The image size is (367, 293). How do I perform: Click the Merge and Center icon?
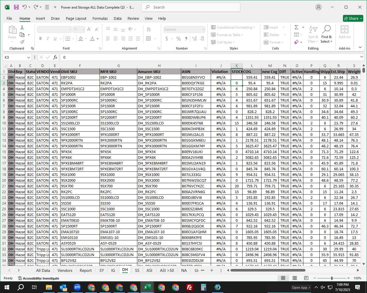click(149, 38)
